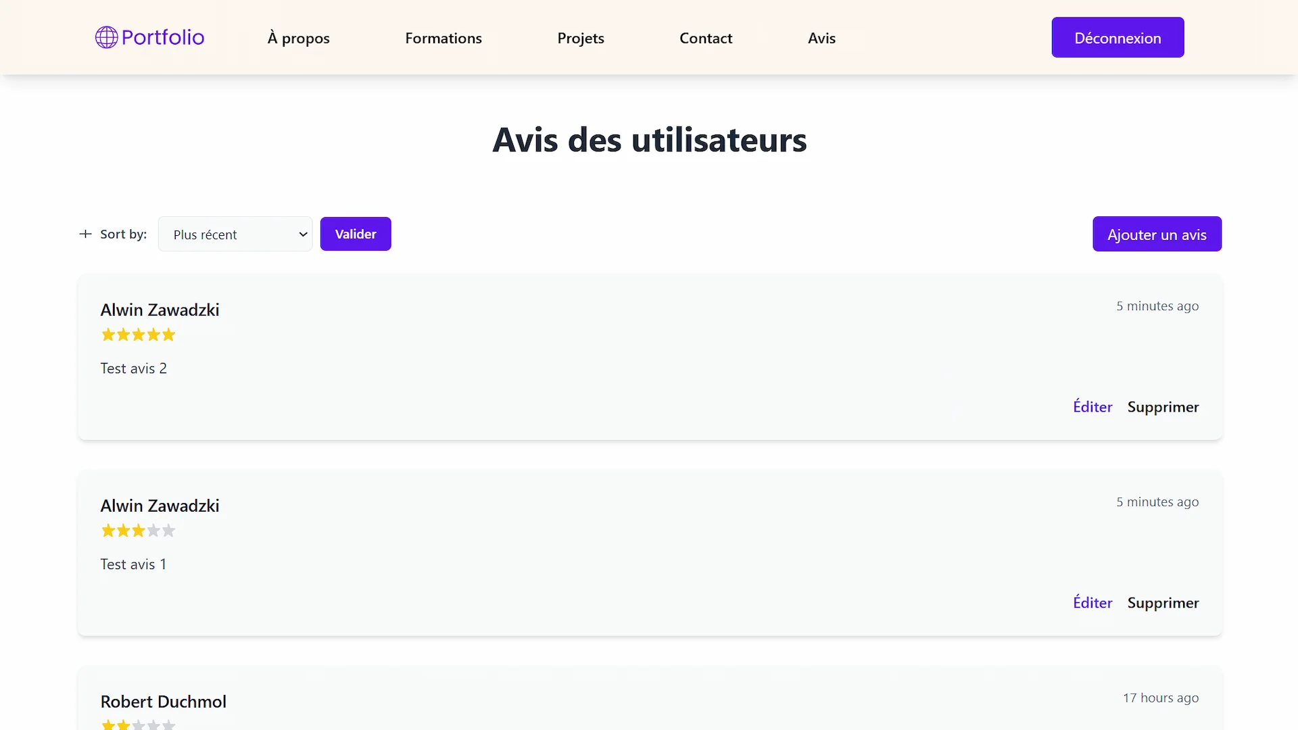Click Alwin Zawadzki name on Test avis 1 card
Image resolution: width=1298 pixels, height=730 pixels.
[x=160, y=506]
